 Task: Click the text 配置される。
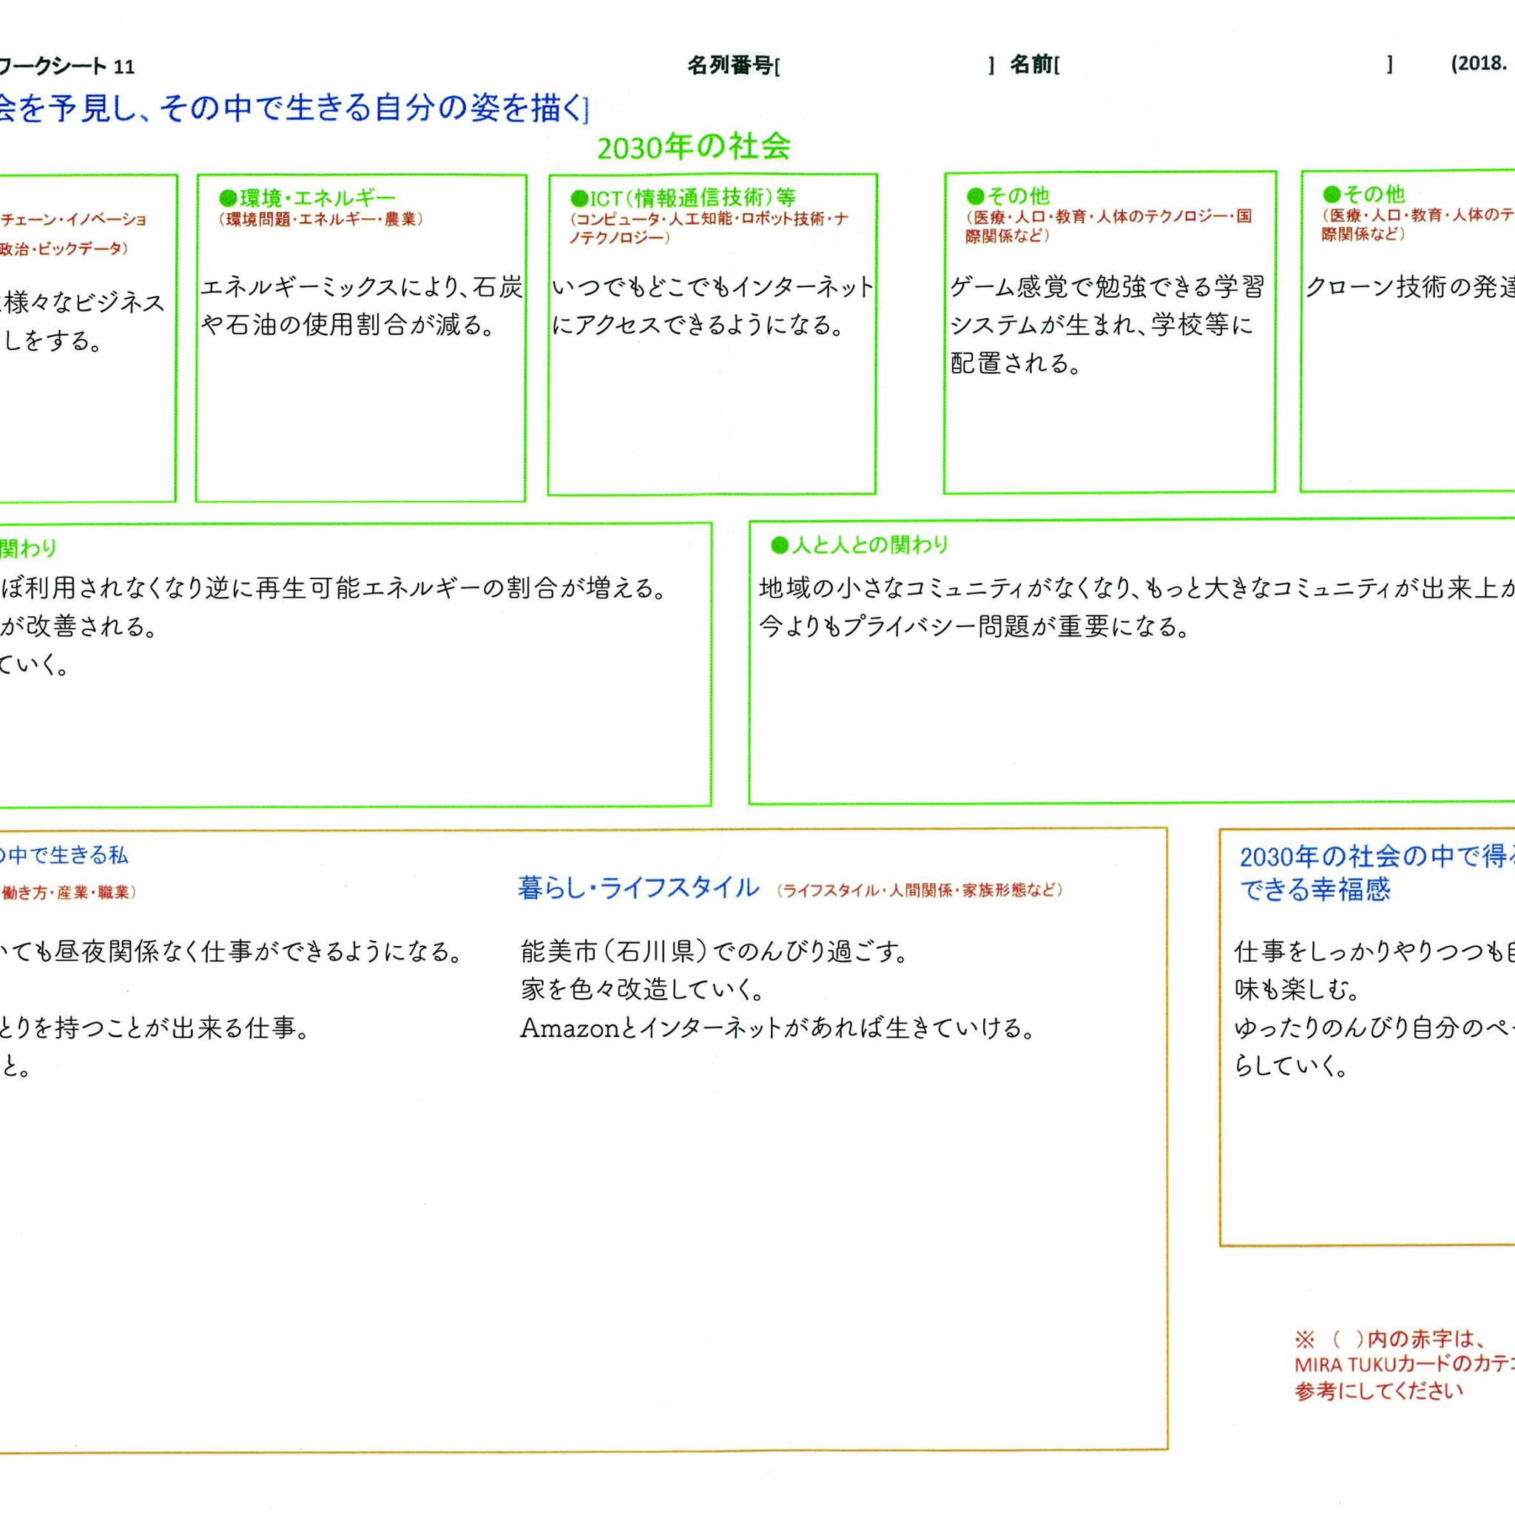coord(1016,363)
